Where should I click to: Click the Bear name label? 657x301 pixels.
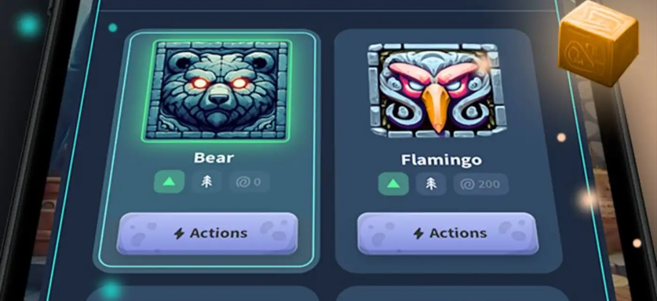point(214,158)
